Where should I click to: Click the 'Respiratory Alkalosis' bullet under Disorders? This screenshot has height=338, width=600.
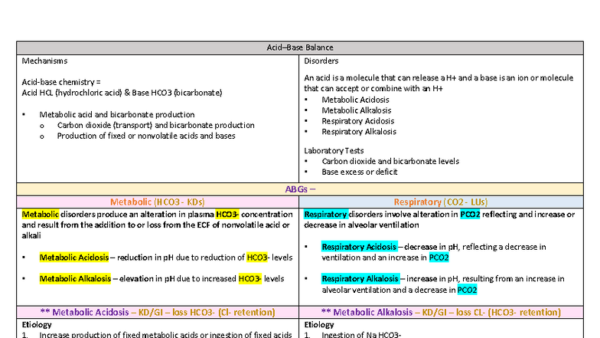click(359, 132)
